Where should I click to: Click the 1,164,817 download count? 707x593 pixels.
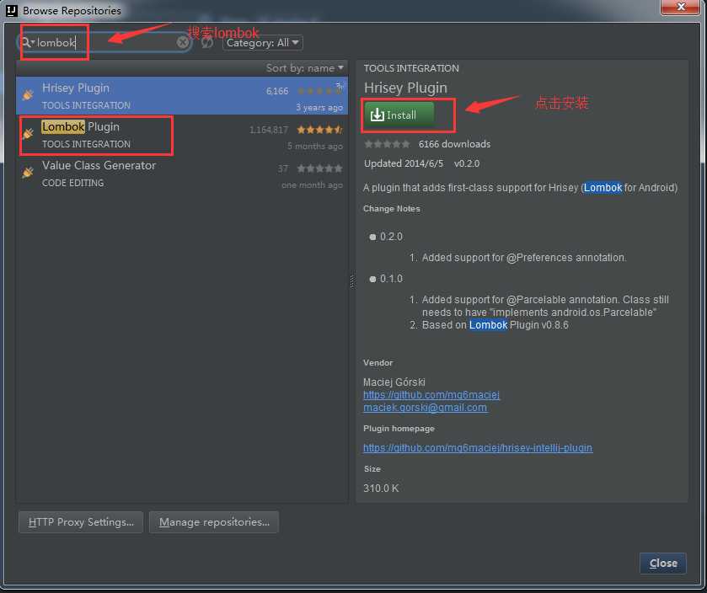(269, 130)
